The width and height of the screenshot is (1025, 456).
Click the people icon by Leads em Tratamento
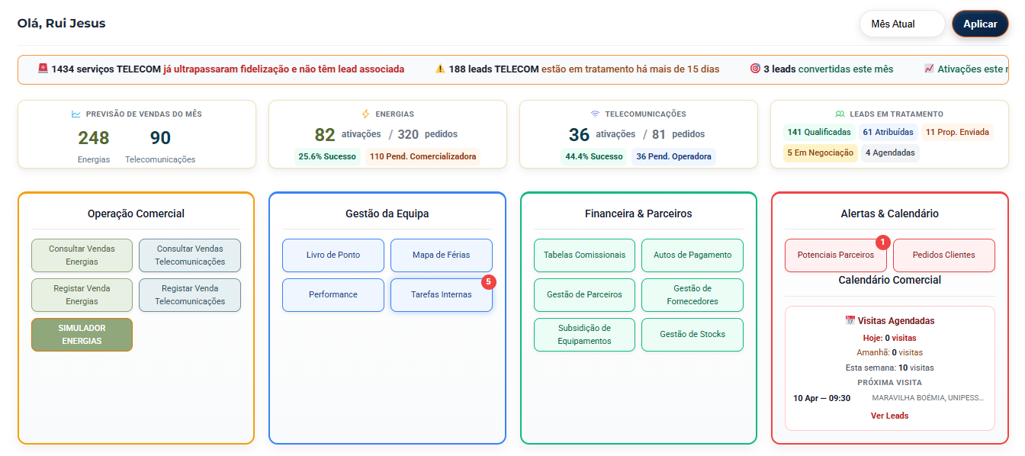click(x=840, y=114)
